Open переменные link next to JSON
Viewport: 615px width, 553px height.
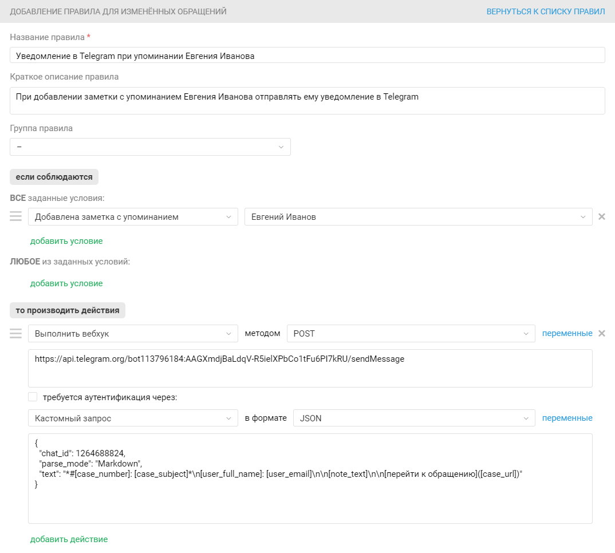point(567,418)
